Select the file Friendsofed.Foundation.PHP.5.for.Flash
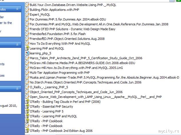Viewport: 181px width, 135px height. point(57,34)
